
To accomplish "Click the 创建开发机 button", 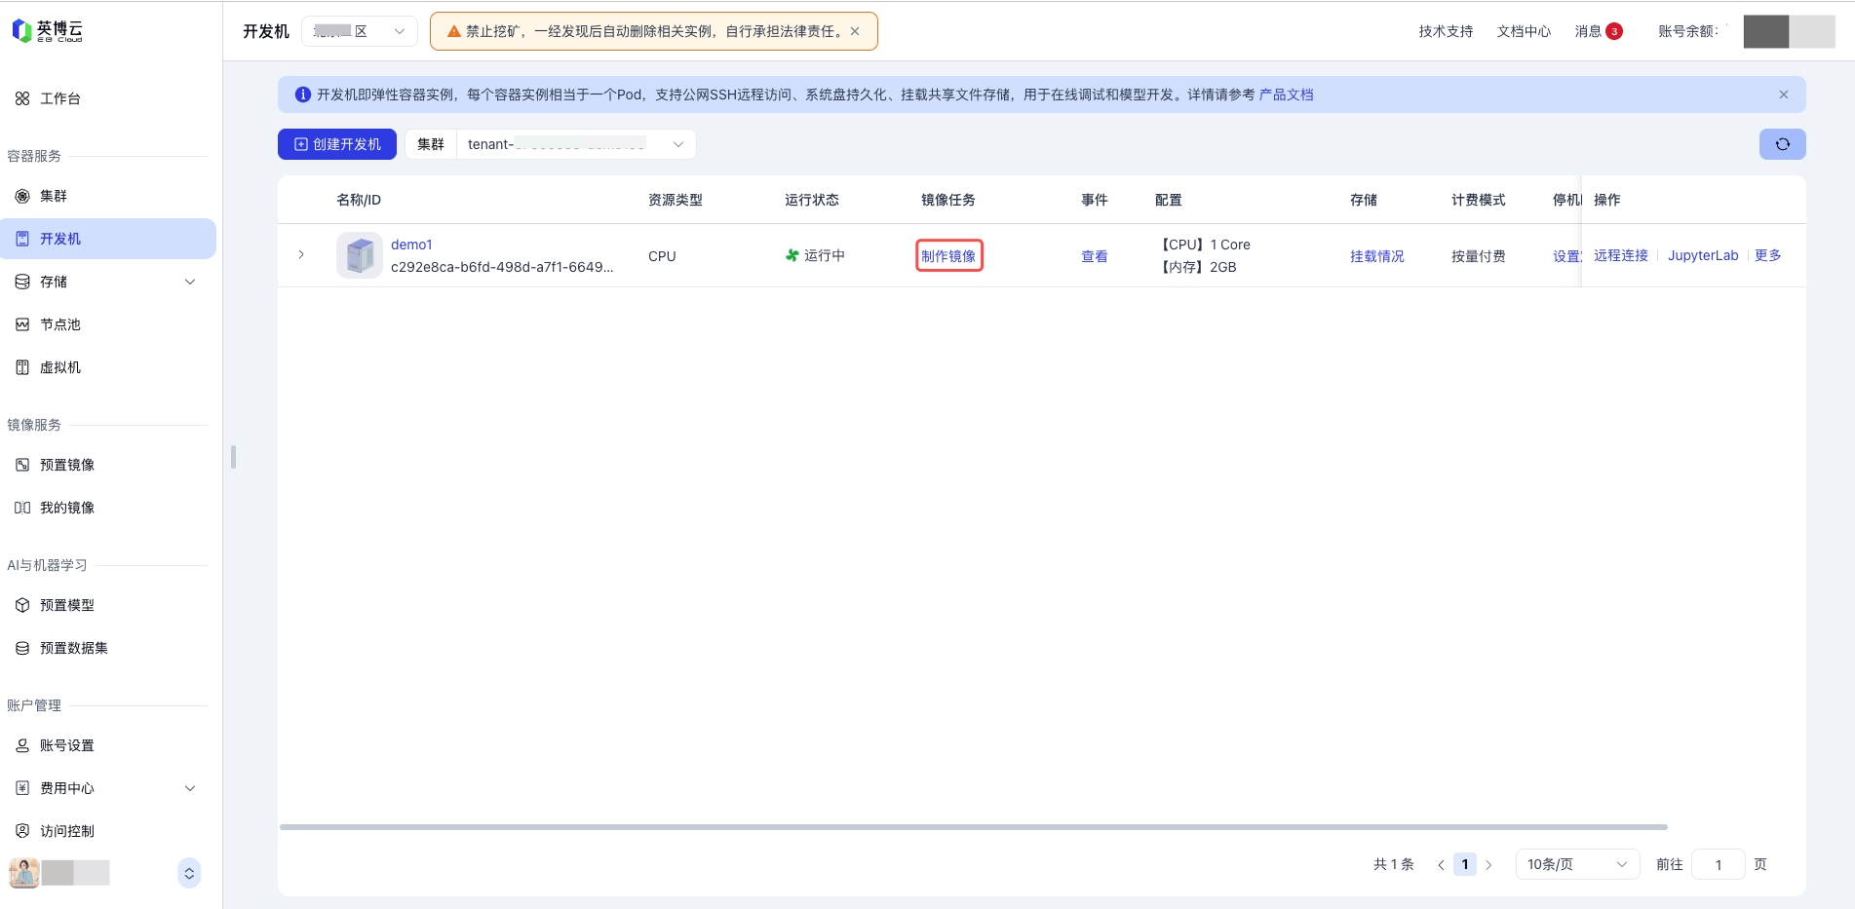I will pyautogui.click(x=337, y=144).
